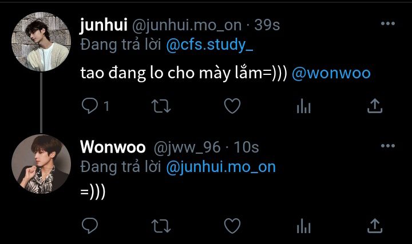Image resolution: width=412 pixels, height=244 pixels.
Task: Reply to Wonwoo's tweet
Action: 90,226
